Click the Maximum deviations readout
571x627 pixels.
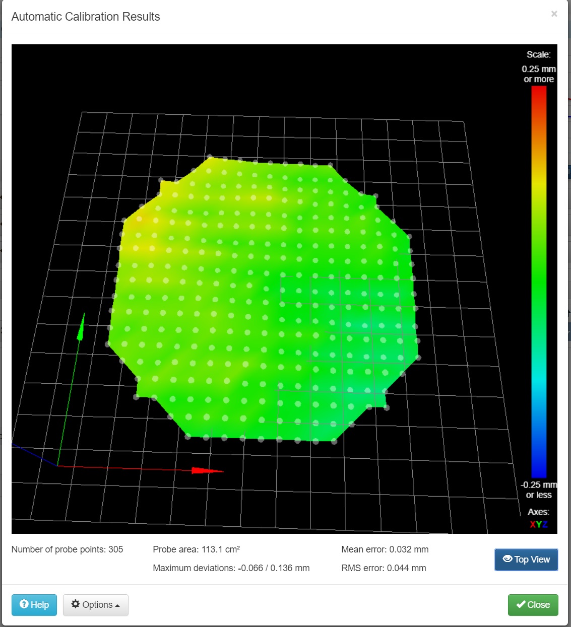click(231, 568)
